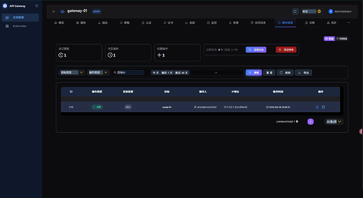This screenshot has width=363, height=198.
Task: Click the 操作人 column header
Action: click(203, 92)
